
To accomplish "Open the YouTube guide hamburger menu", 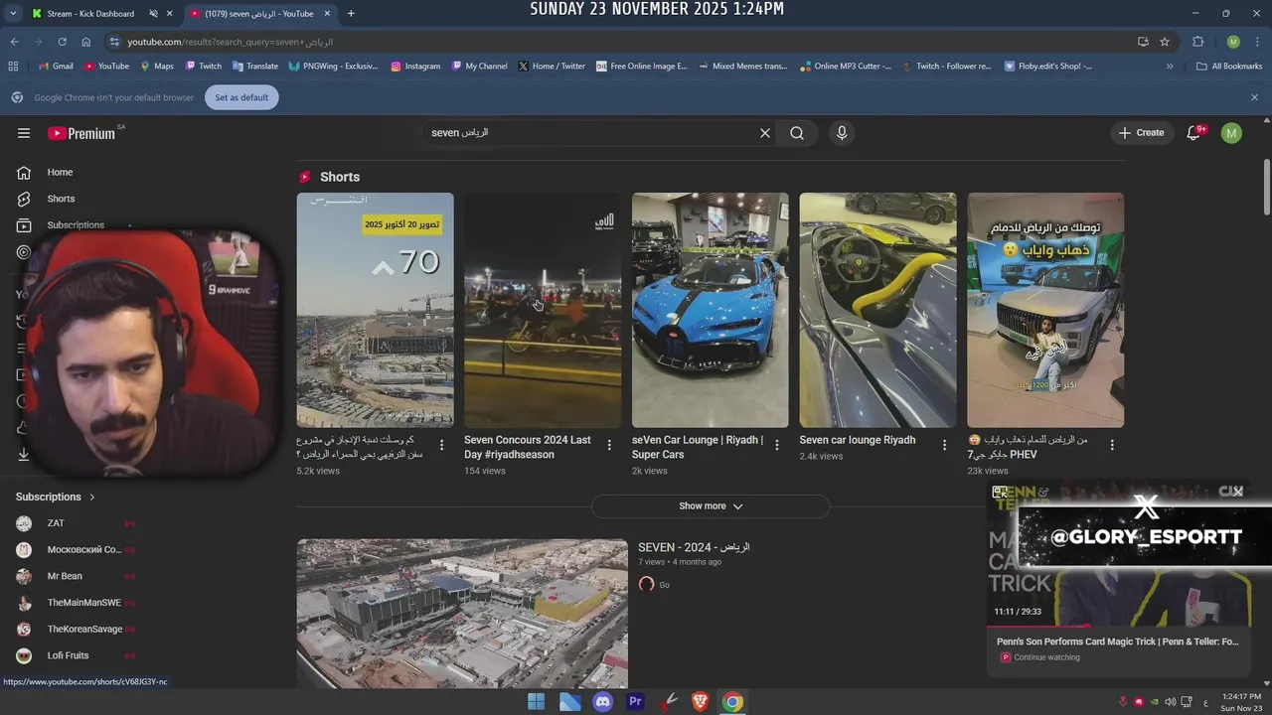I will 24,133.
